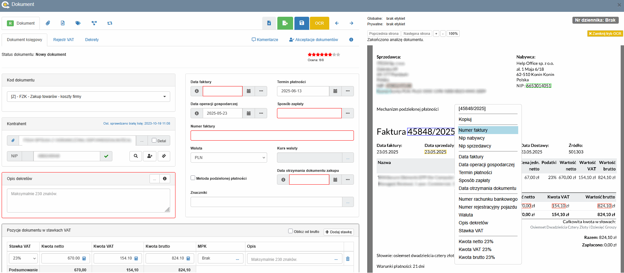Click the tags icon in top toolbar
This screenshot has width=624, height=273.
[78, 23]
